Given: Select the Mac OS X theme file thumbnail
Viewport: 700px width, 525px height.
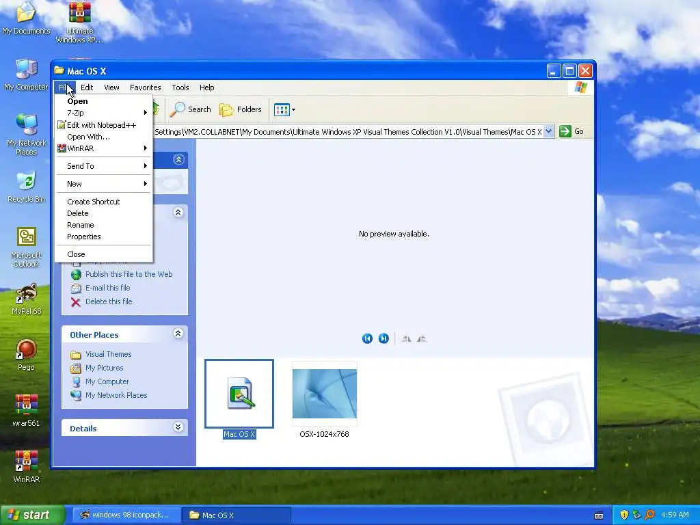Looking at the screenshot, I should click(239, 399).
